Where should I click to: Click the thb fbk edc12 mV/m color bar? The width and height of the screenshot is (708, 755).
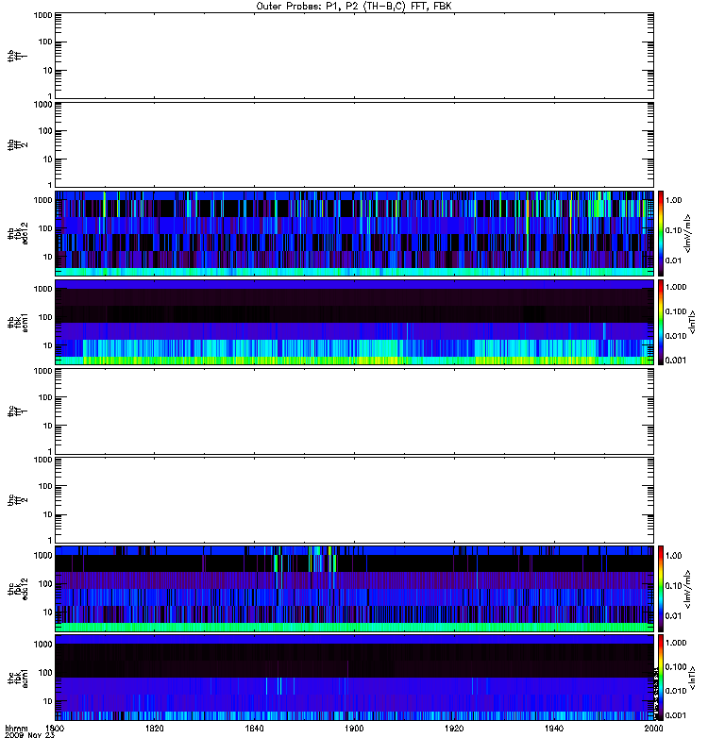coord(661,233)
